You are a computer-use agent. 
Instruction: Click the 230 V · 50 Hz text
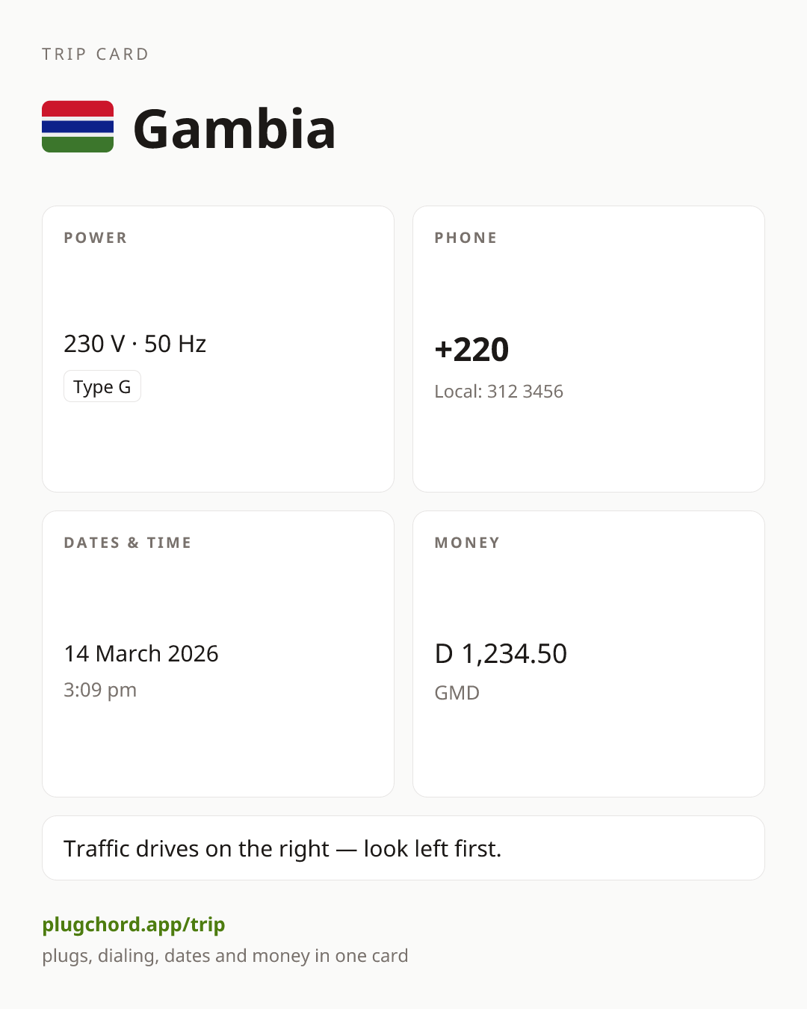135,344
